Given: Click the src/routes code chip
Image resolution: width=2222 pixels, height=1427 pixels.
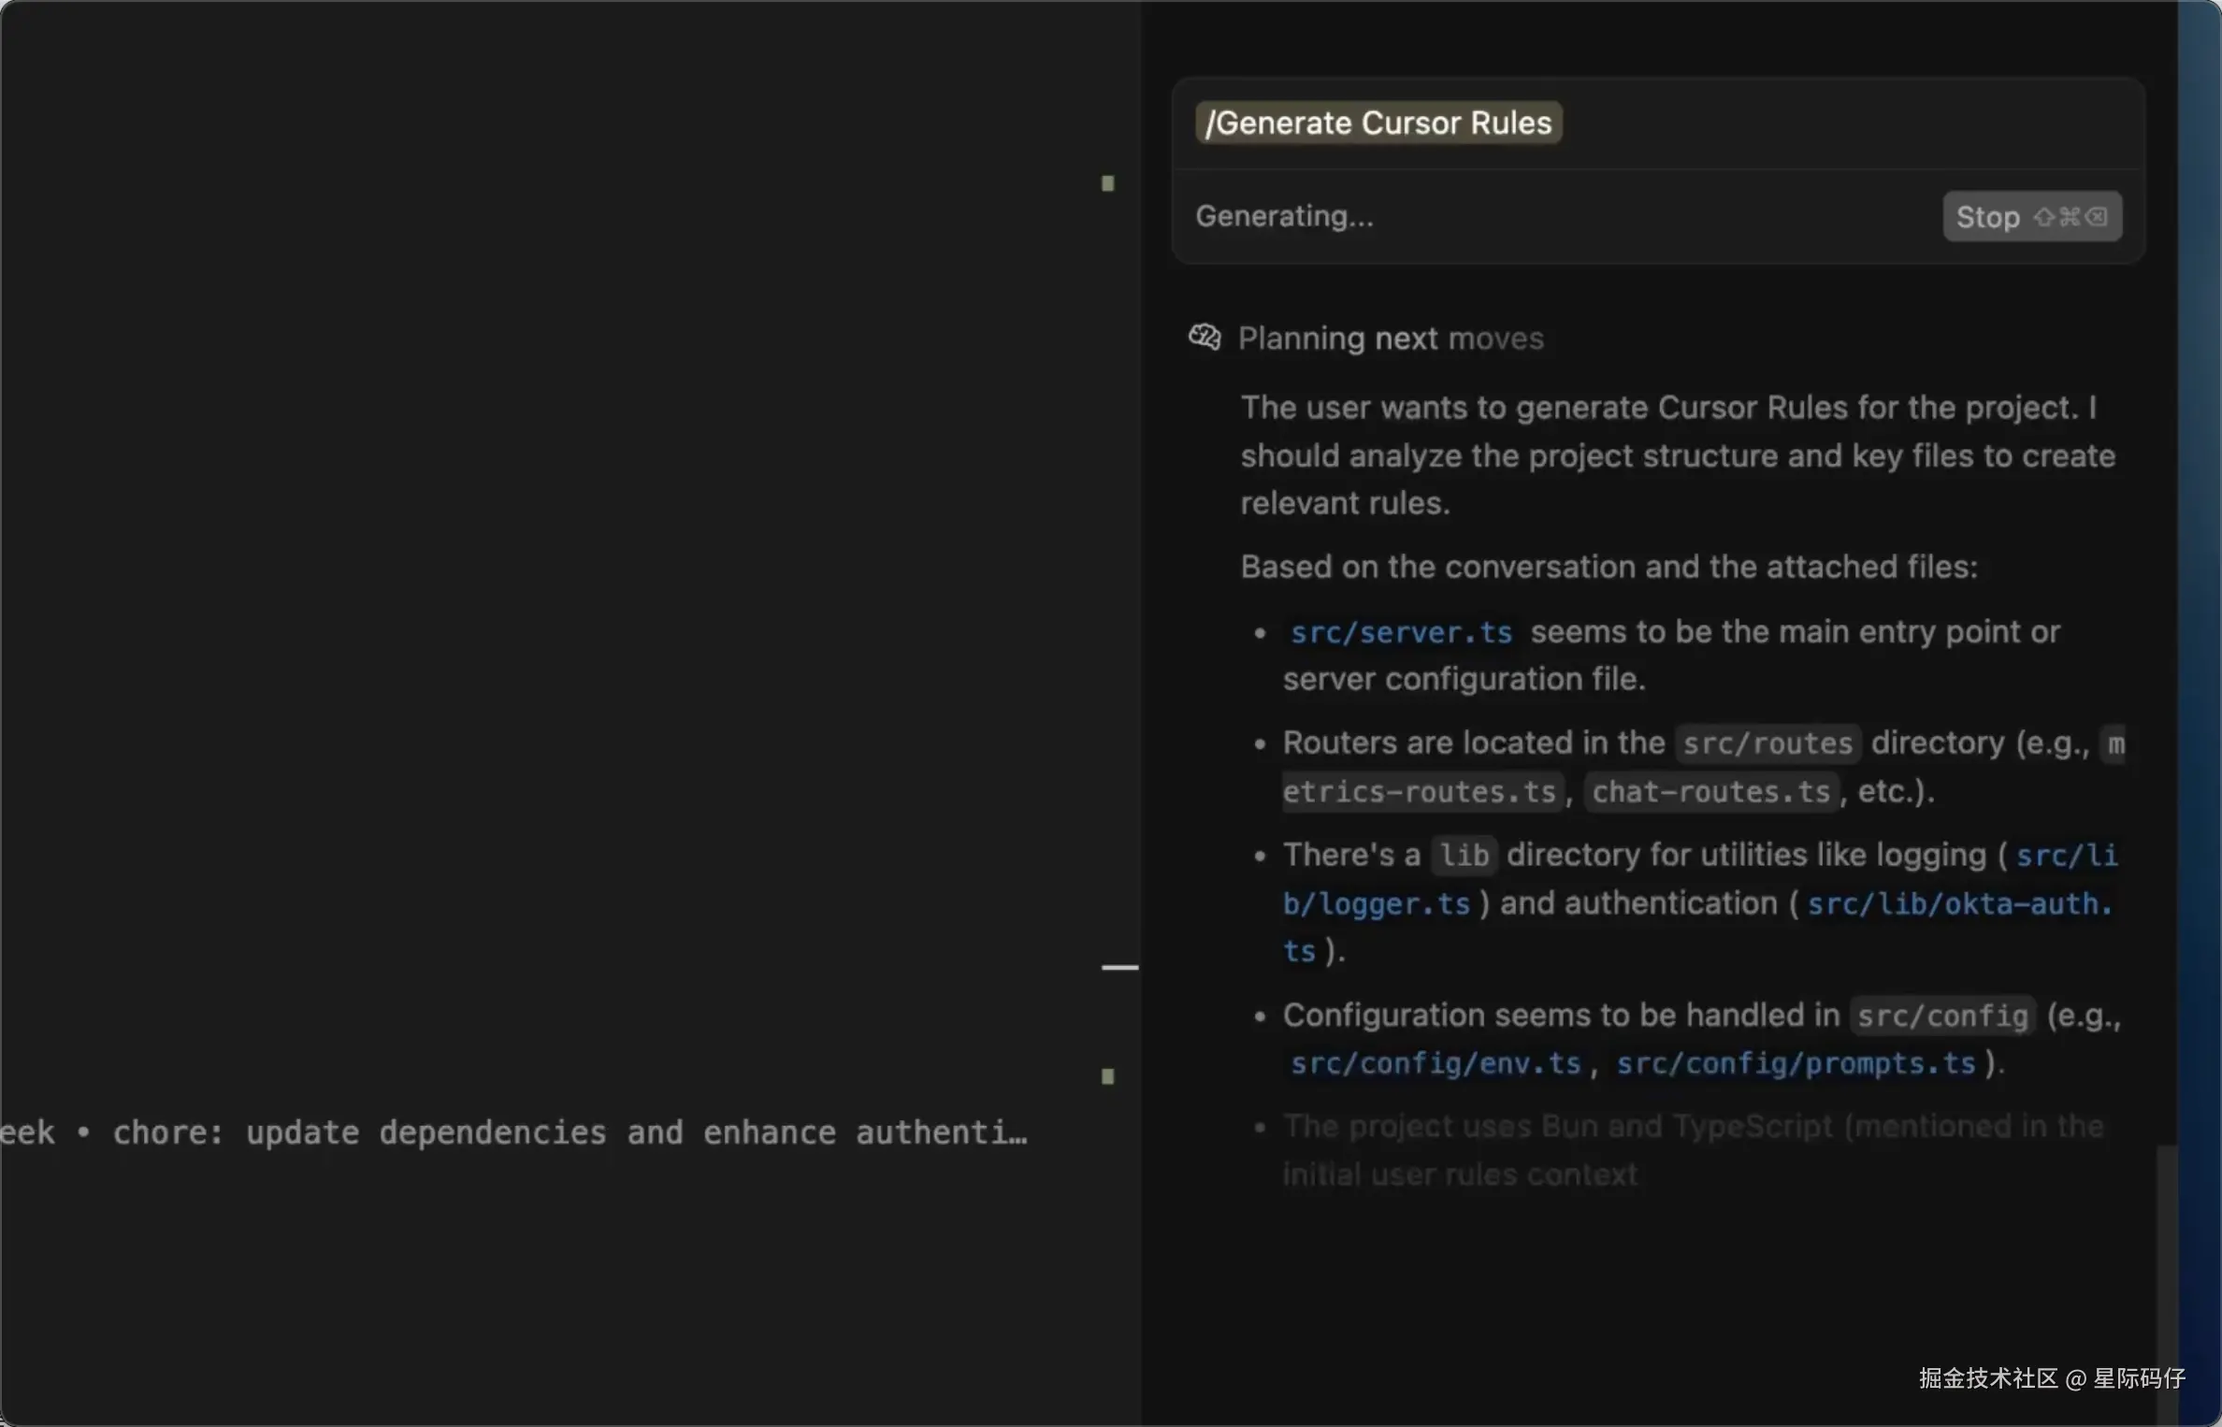Looking at the screenshot, I should click(1767, 743).
